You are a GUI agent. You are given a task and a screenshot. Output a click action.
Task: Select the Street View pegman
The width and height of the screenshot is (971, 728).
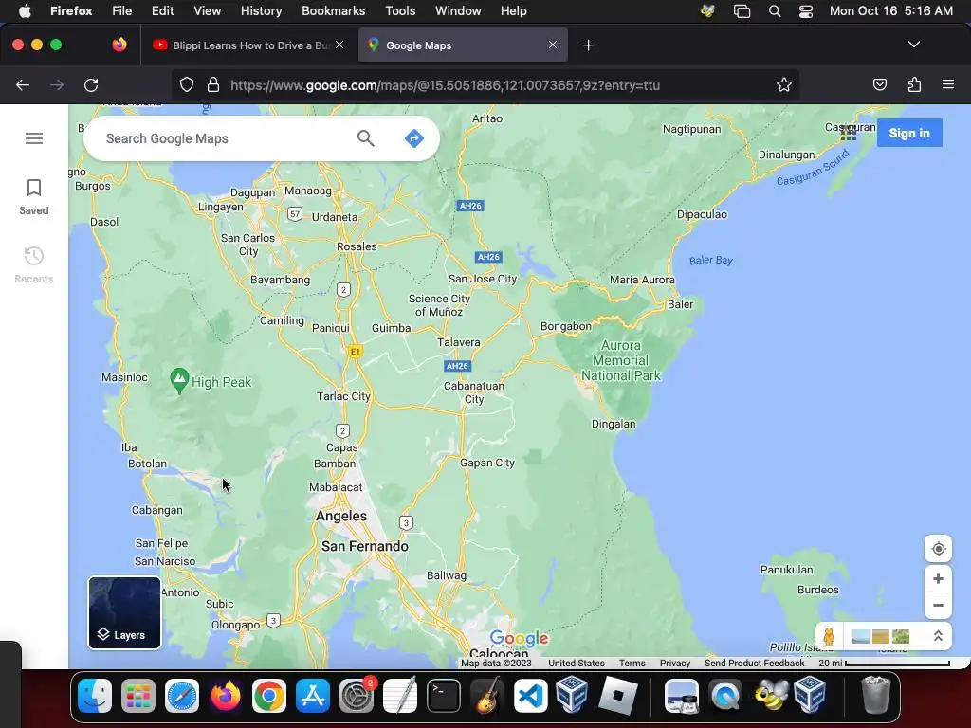click(829, 636)
